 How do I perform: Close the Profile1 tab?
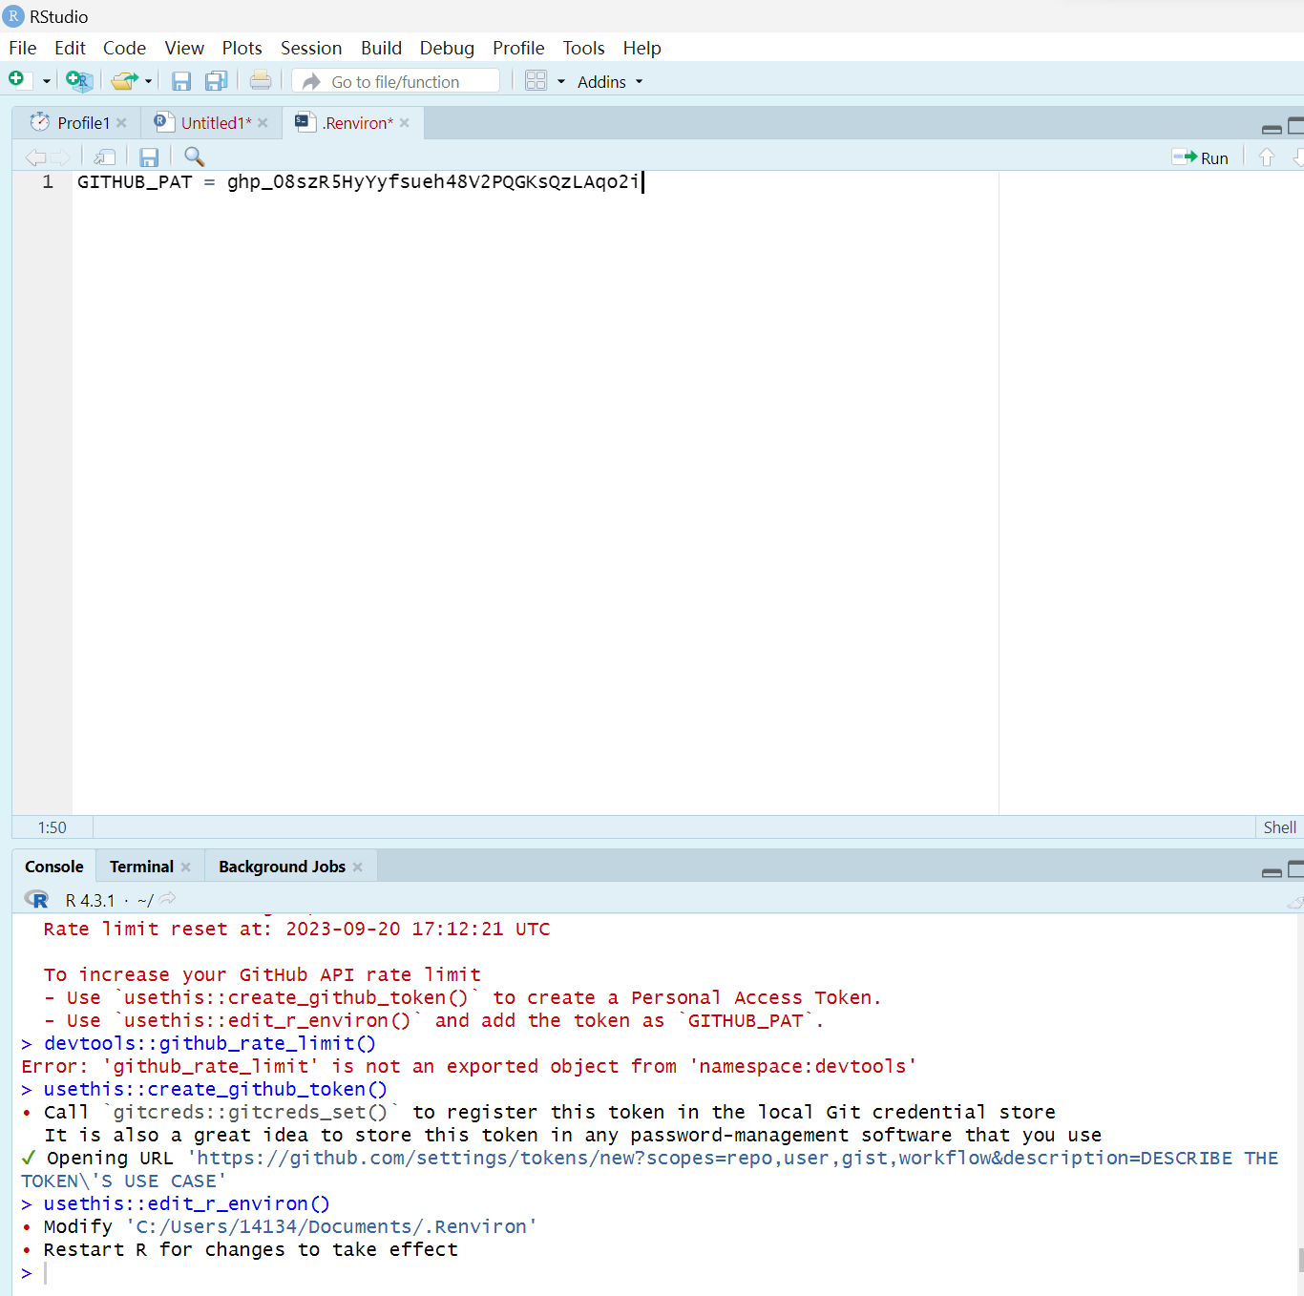point(121,123)
